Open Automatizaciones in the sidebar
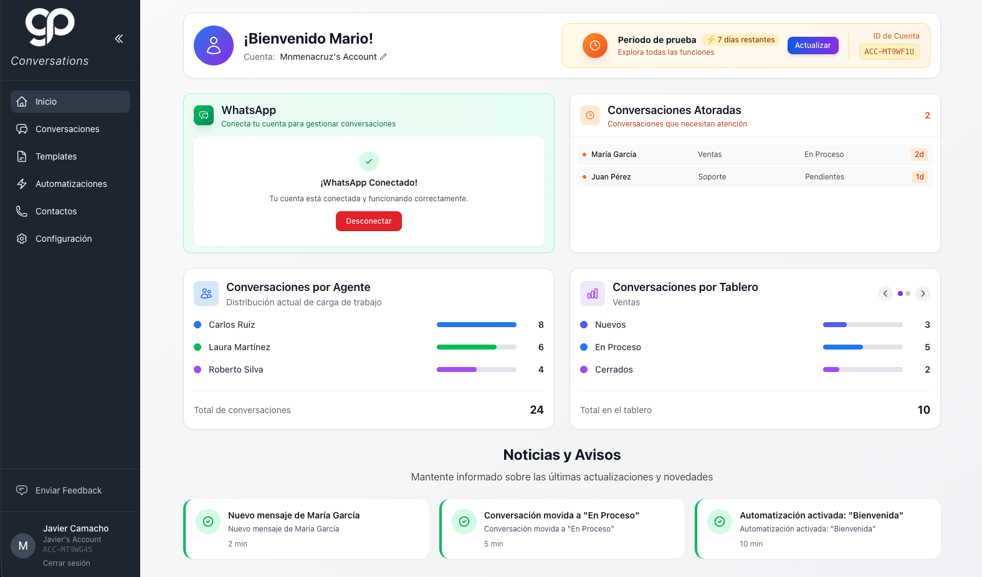This screenshot has width=982, height=577. [70, 184]
